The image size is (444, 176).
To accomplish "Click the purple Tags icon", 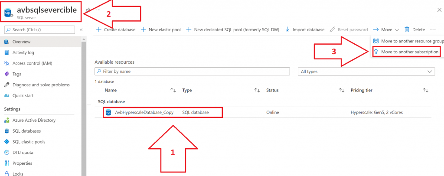I will pos(7,74).
